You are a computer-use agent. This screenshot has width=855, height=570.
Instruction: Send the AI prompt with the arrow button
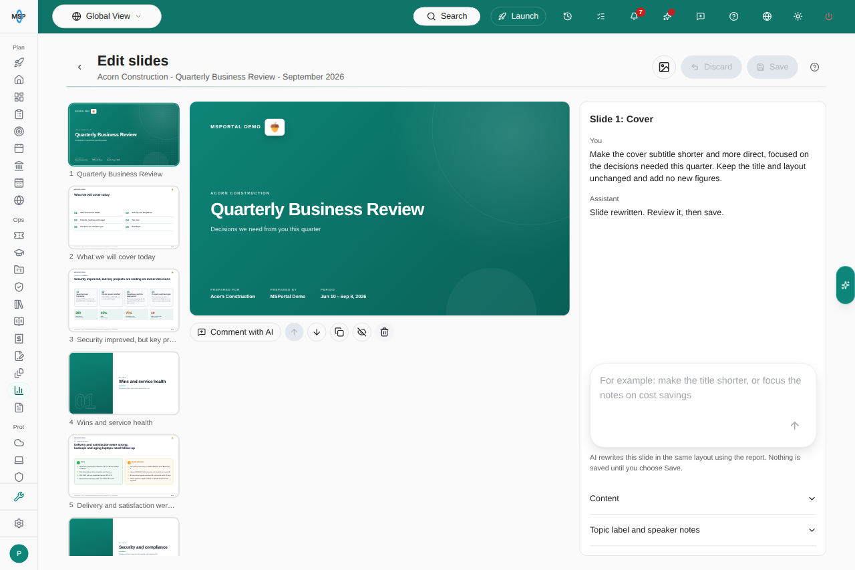[x=794, y=426]
